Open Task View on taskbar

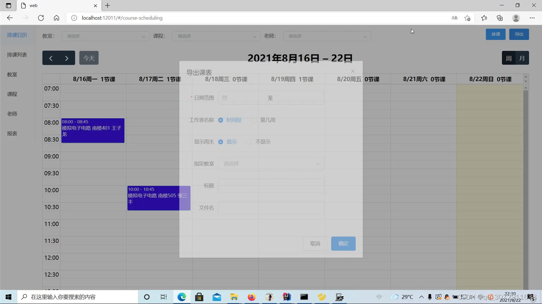click(x=164, y=297)
